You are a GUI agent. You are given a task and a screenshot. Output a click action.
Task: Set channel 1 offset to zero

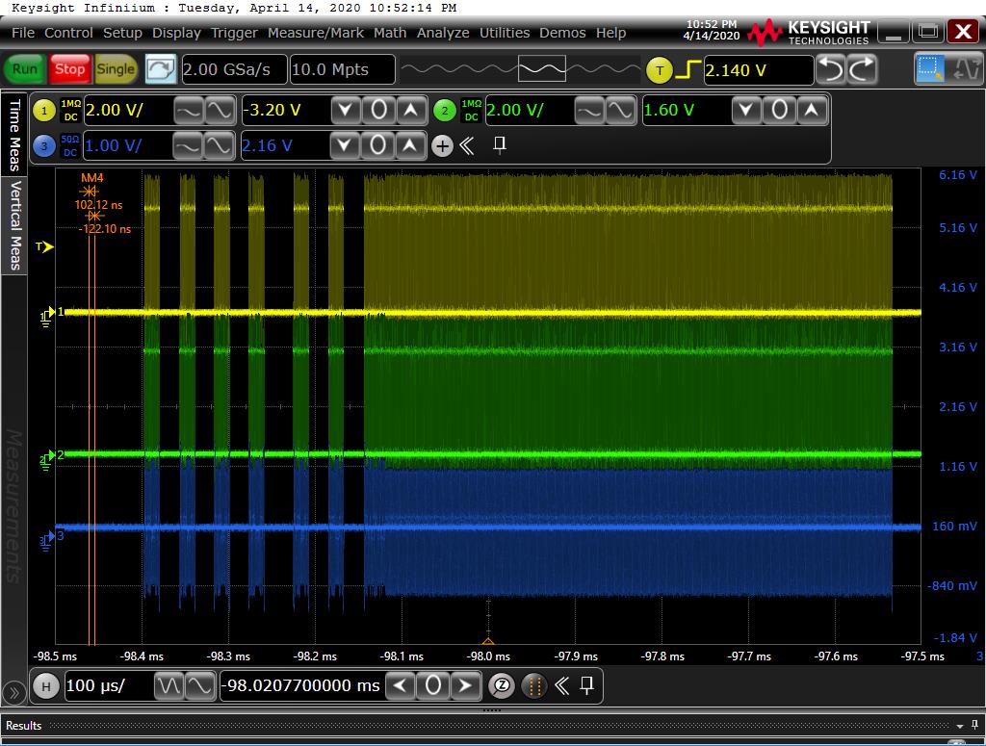(x=378, y=110)
